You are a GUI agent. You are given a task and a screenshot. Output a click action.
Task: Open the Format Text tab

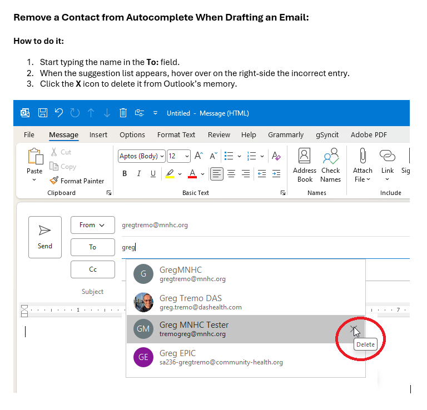point(176,134)
